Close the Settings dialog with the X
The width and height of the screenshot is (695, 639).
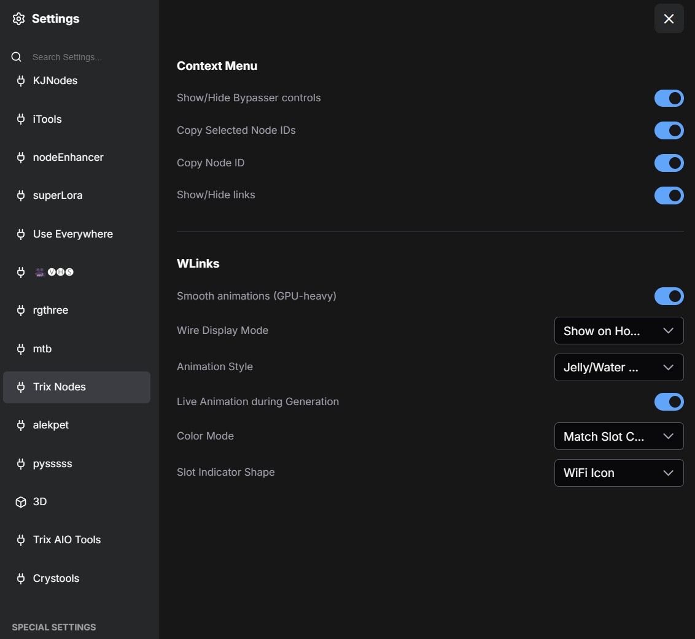pos(669,18)
